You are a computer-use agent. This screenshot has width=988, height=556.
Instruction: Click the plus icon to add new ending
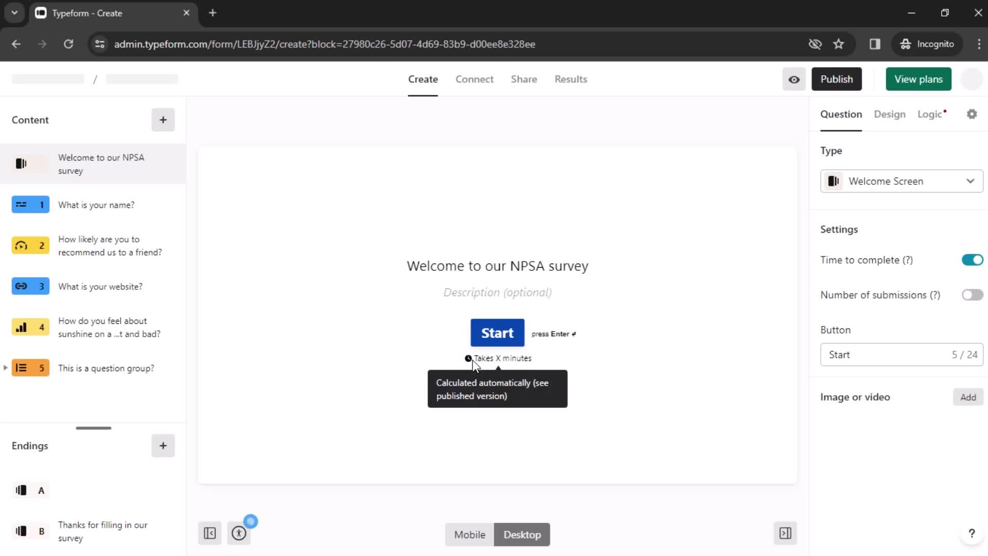pos(163,446)
